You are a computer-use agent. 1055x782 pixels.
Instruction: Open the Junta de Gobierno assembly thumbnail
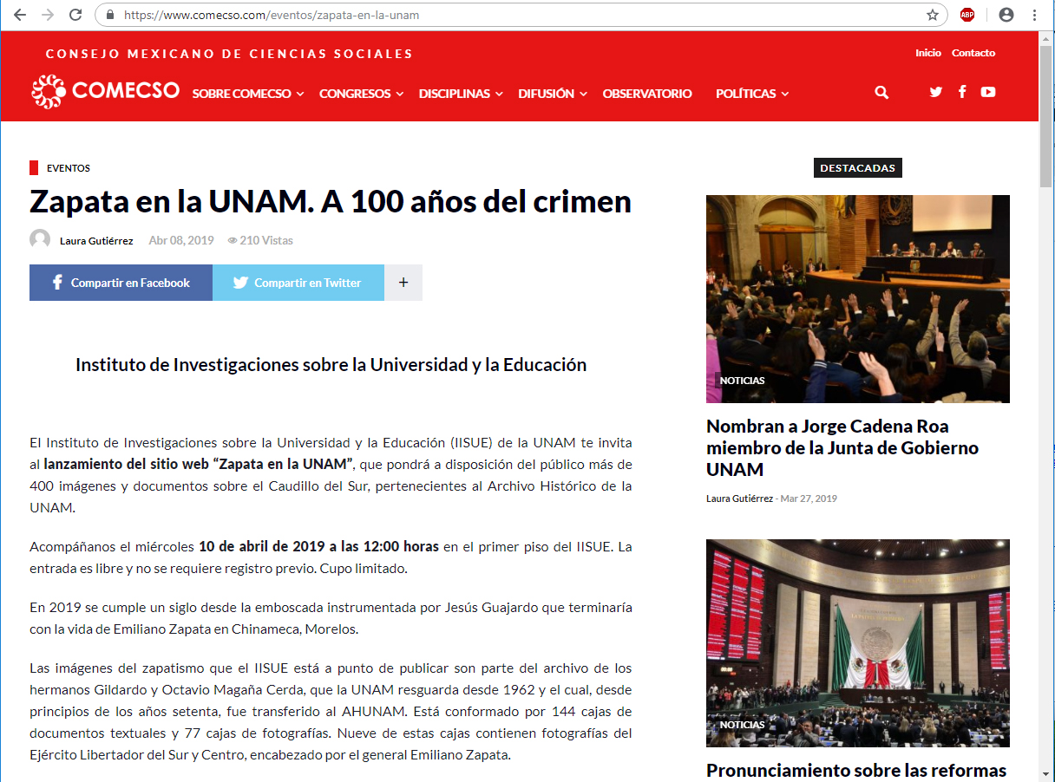[858, 299]
